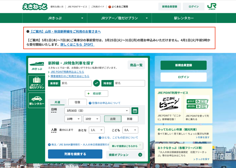
Task: Click the white ログイン button in sidebar
Action: (x=183, y=77)
